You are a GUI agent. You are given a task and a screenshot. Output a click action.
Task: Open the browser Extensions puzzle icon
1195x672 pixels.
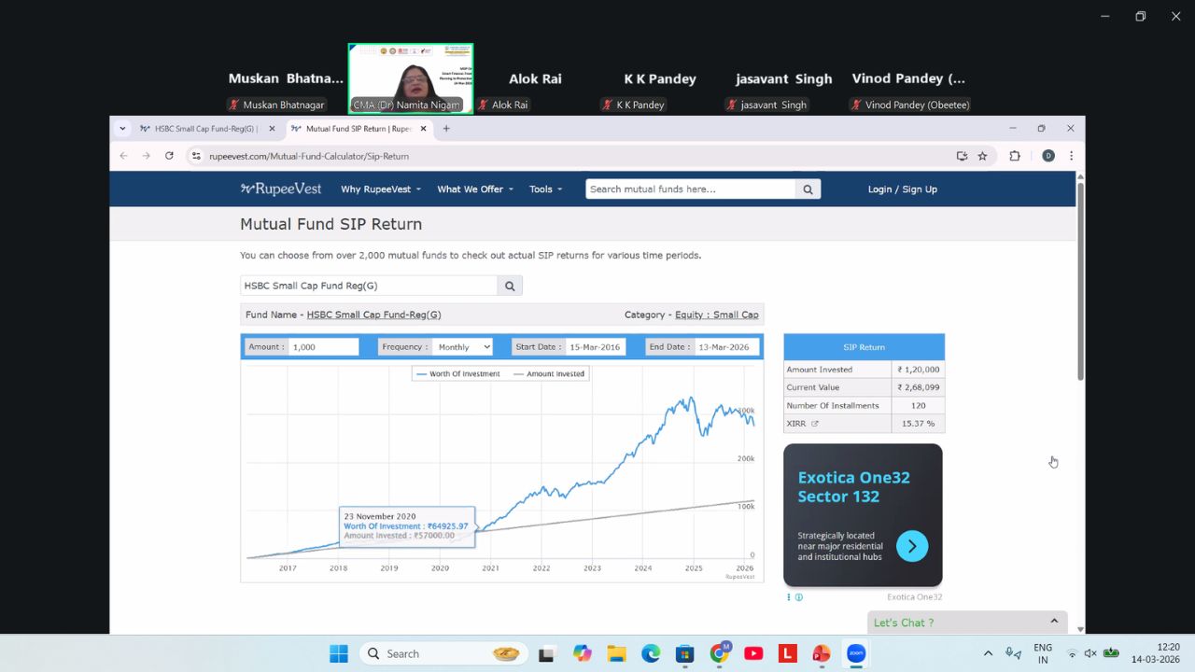click(1015, 156)
